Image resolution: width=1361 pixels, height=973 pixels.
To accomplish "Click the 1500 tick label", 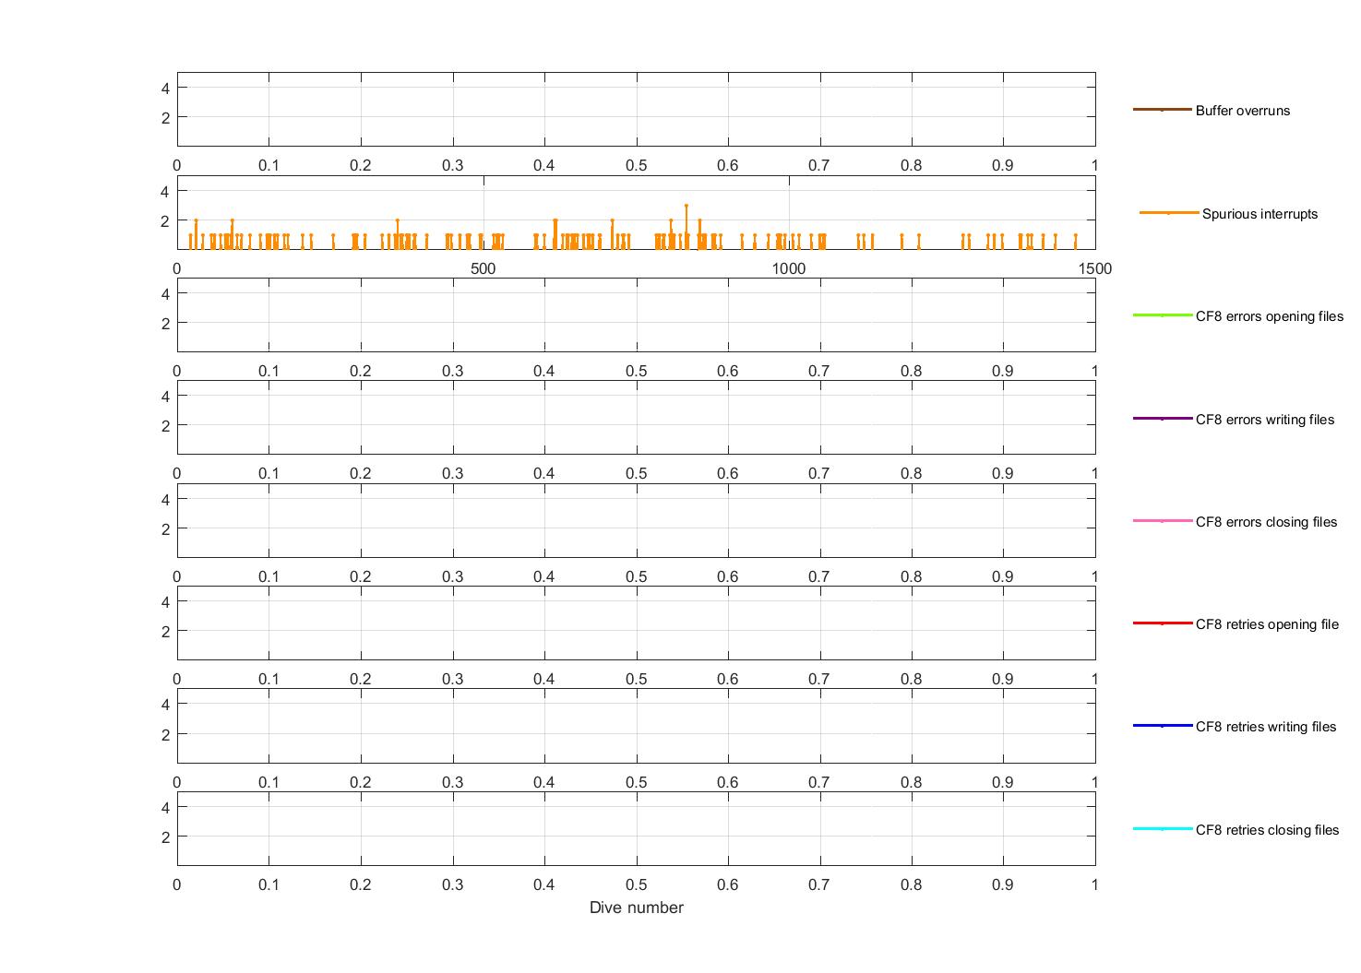I will pos(1095,268).
